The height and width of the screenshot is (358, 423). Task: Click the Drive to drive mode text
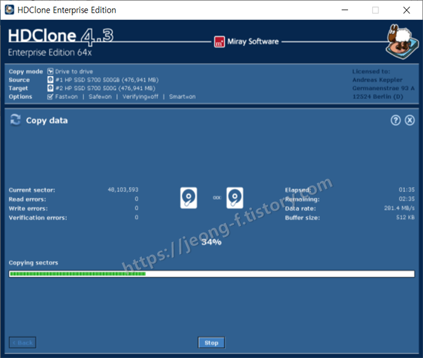(x=74, y=71)
